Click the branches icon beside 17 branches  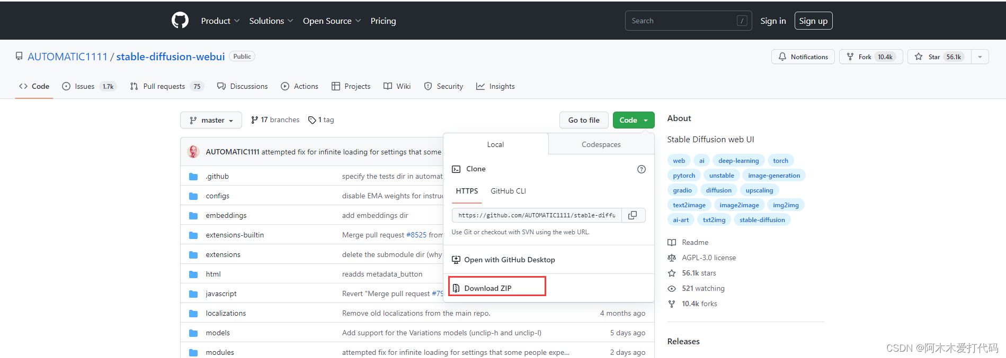pyautogui.click(x=255, y=120)
